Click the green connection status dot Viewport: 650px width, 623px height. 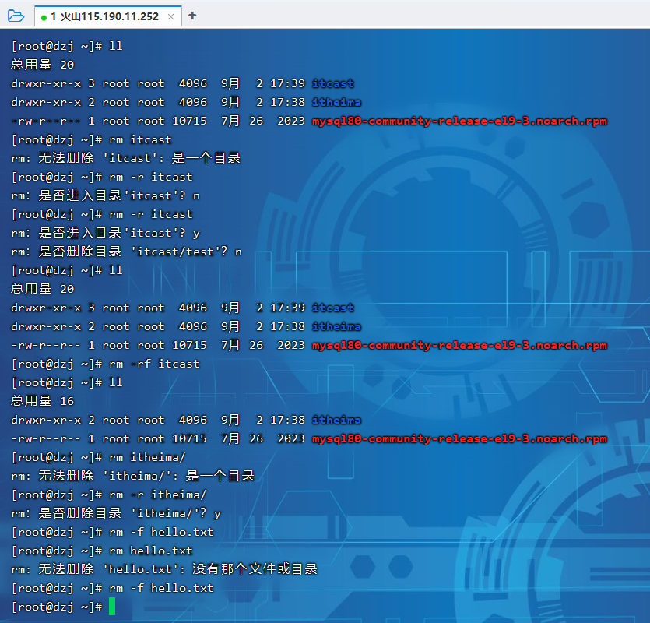click(x=44, y=16)
